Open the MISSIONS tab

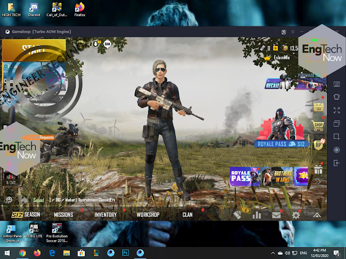click(x=64, y=215)
